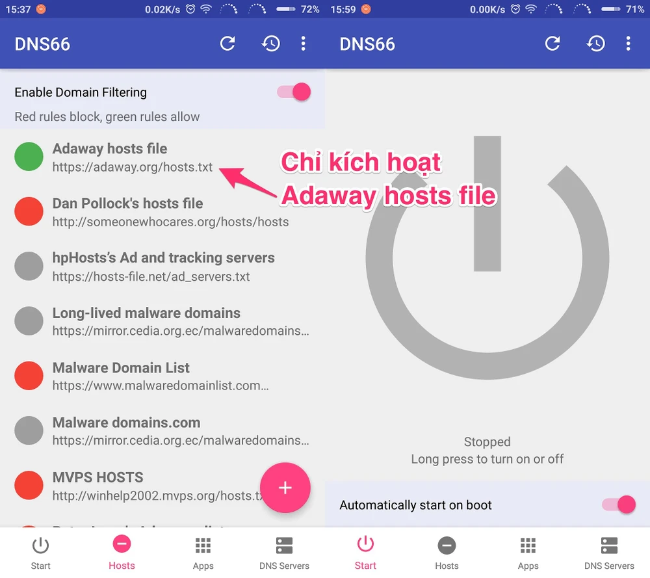650x578 pixels.
Task: Tap the refresh icon on the Hosts screen
Action: tap(227, 44)
